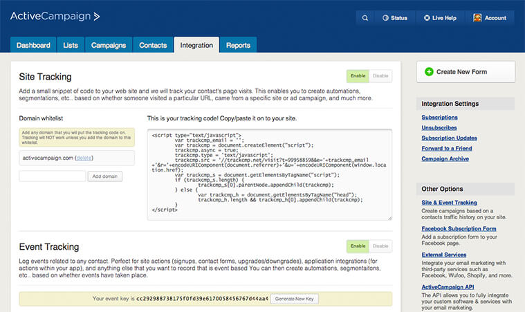Switch to the Dashboard tab
This screenshot has height=312, width=525.
pos(33,45)
